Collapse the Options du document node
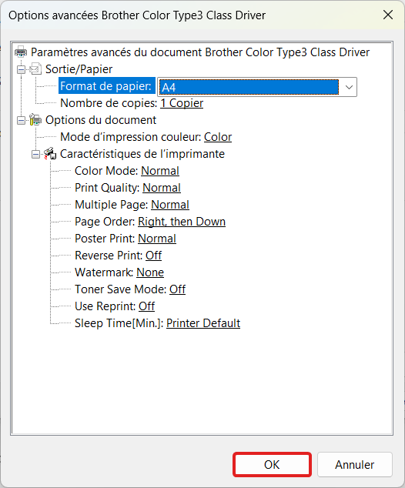The image size is (405, 488). (x=21, y=120)
